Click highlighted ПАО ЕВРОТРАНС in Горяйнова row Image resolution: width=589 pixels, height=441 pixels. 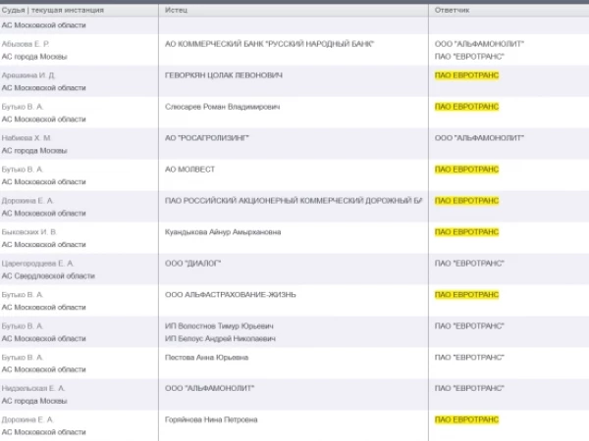point(466,419)
